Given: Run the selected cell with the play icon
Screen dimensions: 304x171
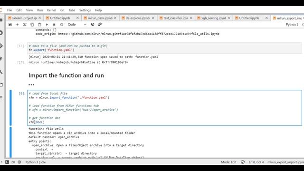Looking at the screenshot, I should coord(47,24).
